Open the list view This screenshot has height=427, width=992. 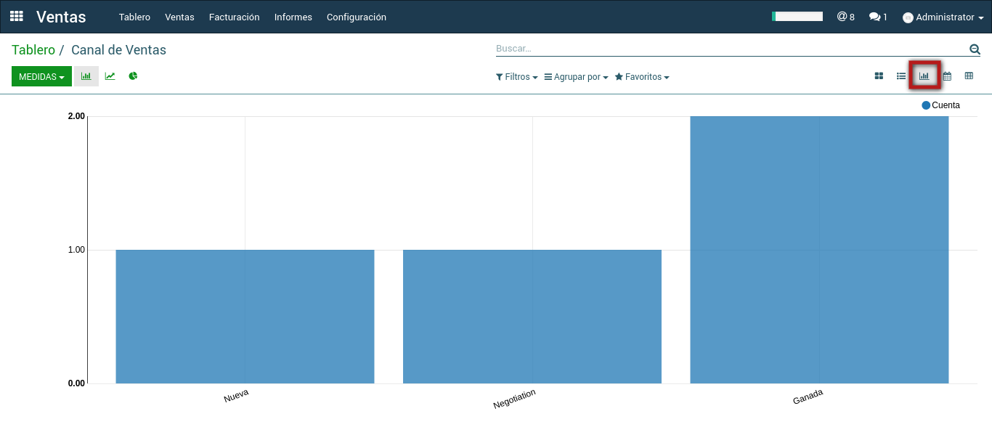[901, 76]
